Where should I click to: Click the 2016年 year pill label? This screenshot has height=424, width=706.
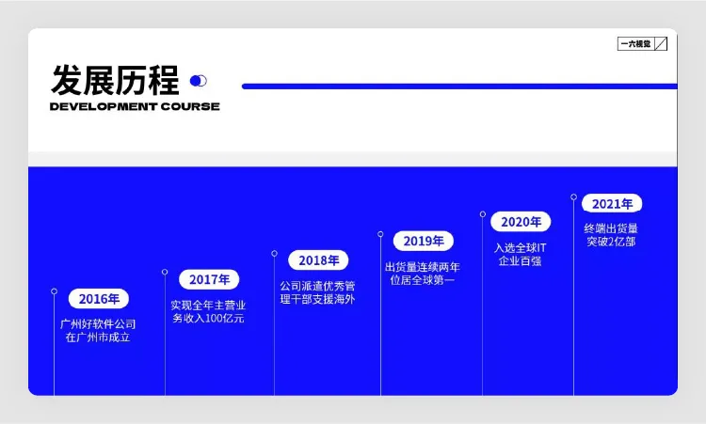tap(99, 299)
